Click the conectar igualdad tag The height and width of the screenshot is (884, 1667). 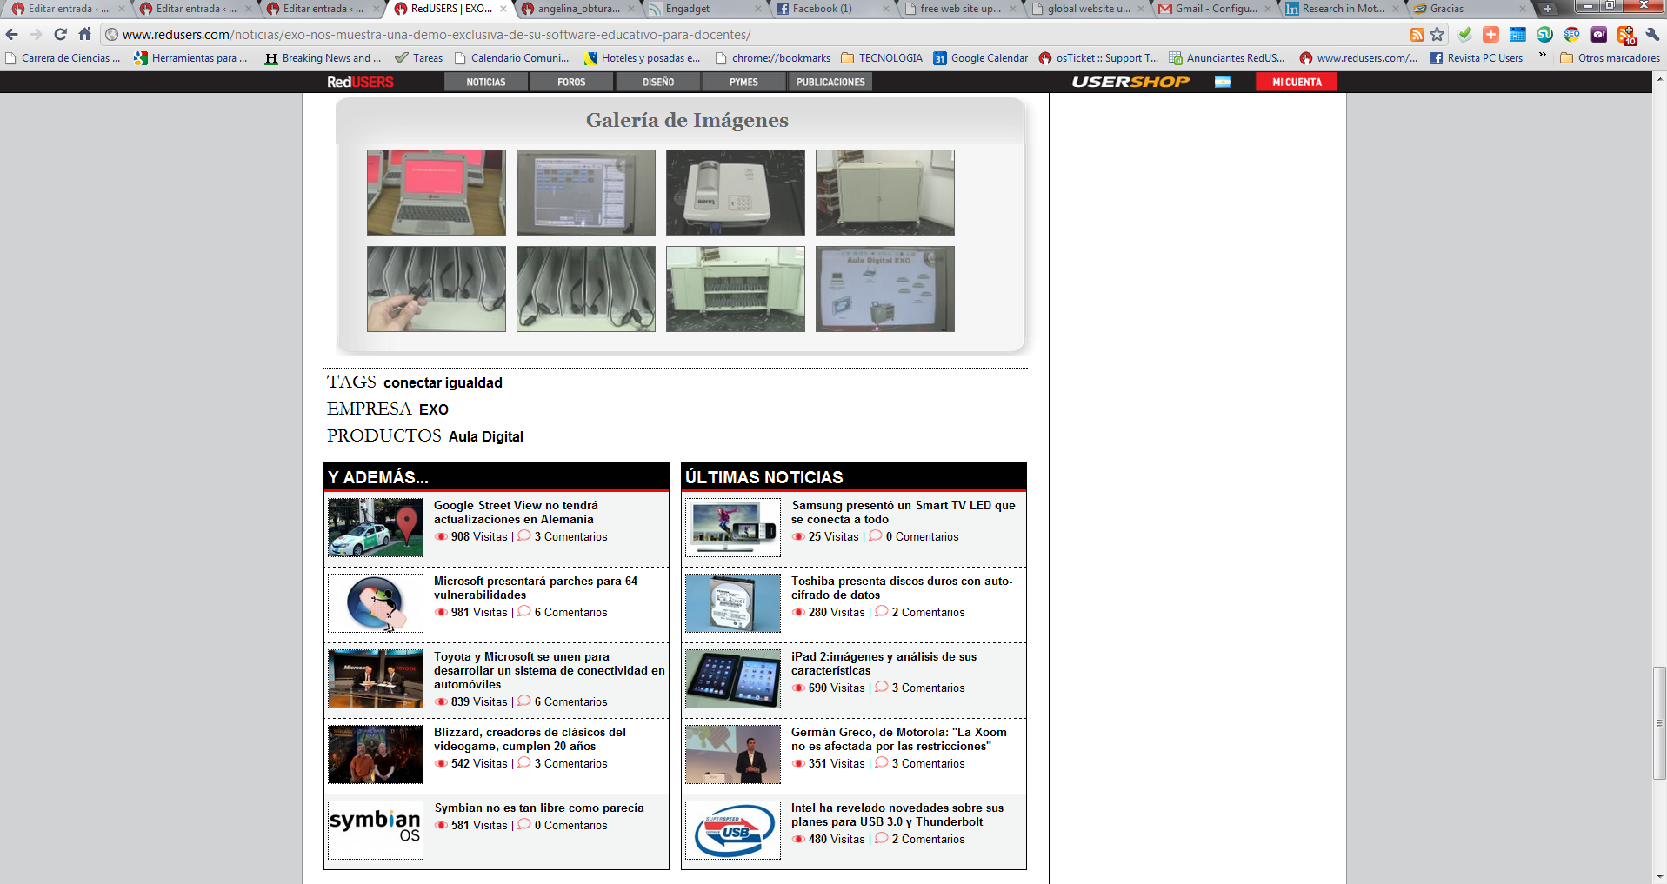(443, 382)
